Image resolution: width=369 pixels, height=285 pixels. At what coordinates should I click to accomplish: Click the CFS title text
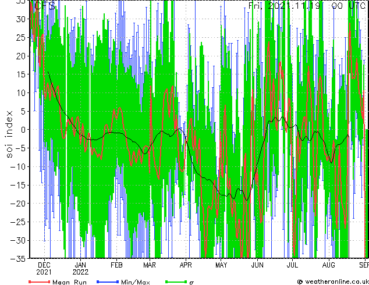tap(45, 6)
